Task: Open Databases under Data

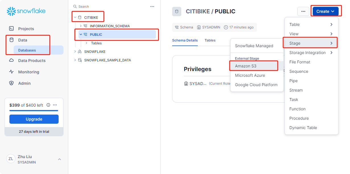Action: pos(27,50)
